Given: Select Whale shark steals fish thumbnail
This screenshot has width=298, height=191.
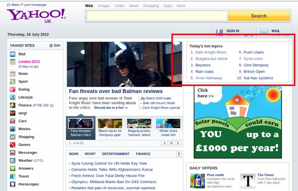Looking at the screenshot, I should 168,128.
